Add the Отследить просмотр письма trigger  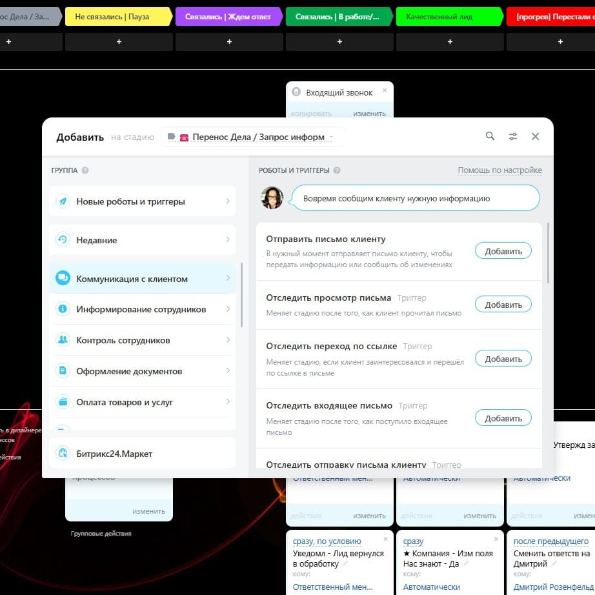(x=503, y=305)
